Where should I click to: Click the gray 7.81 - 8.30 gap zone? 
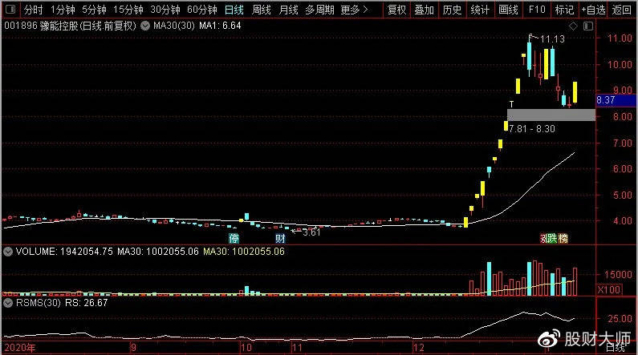point(551,115)
